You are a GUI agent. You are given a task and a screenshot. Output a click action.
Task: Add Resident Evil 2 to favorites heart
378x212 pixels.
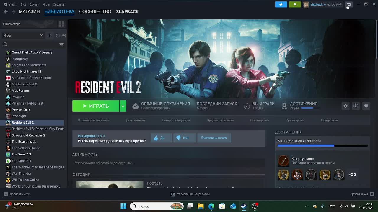(366, 106)
